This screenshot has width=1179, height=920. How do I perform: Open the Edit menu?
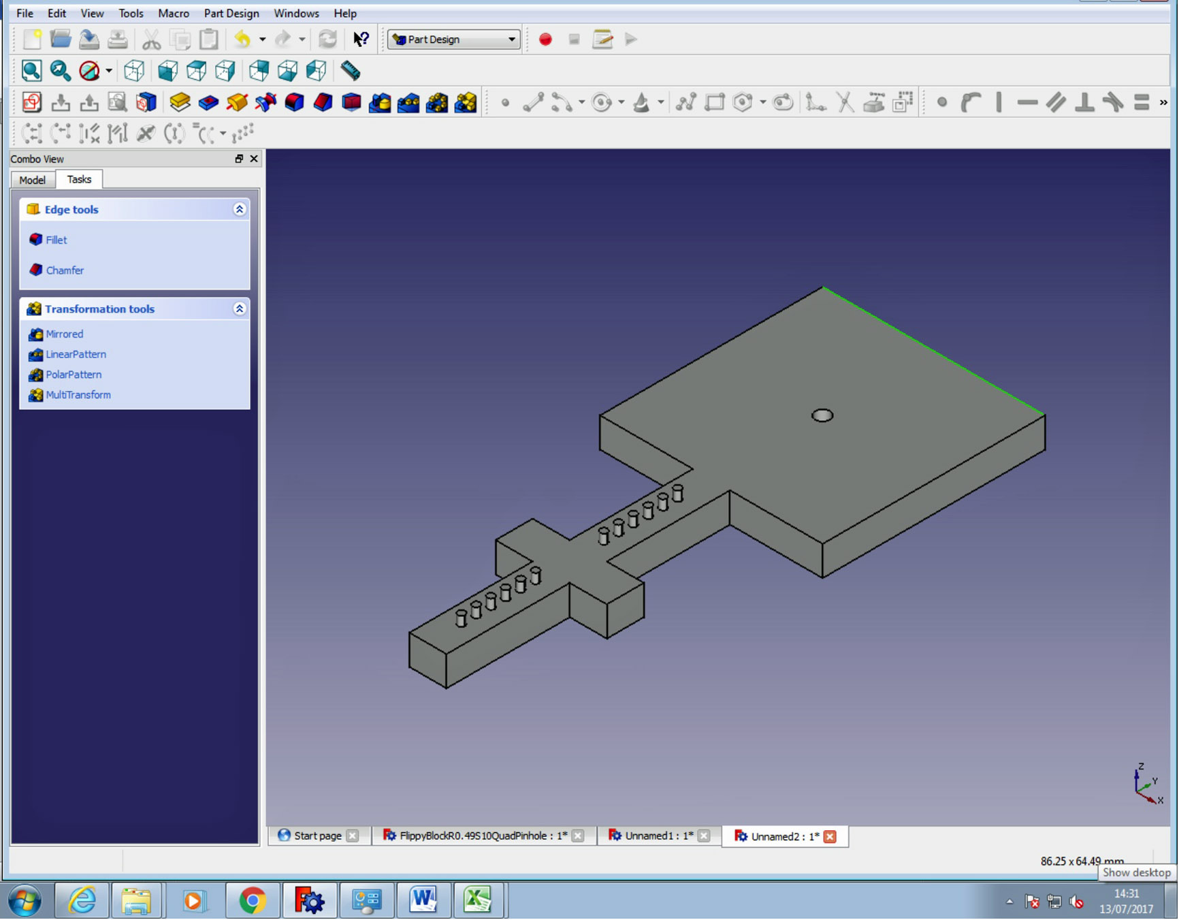point(57,13)
